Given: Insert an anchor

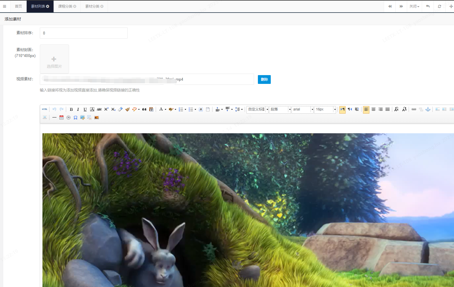Looking at the screenshot, I should (x=428, y=109).
